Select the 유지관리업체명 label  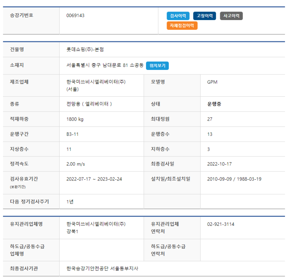point(26,224)
